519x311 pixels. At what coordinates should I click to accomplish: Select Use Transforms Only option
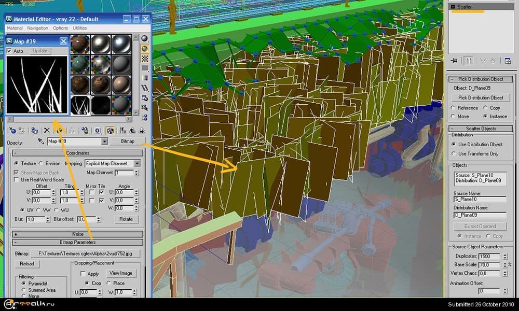coord(454,154)
